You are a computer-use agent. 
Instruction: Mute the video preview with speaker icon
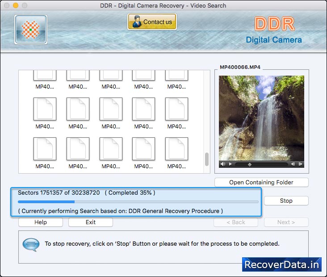pos(223,164)
